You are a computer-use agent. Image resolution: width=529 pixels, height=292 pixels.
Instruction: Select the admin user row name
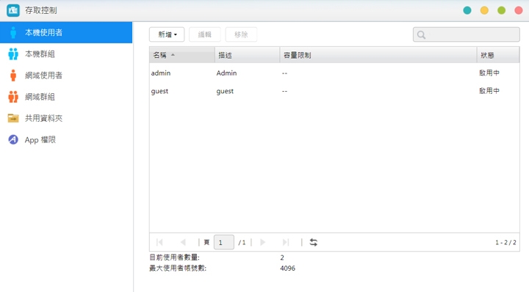tap(161, 73)
